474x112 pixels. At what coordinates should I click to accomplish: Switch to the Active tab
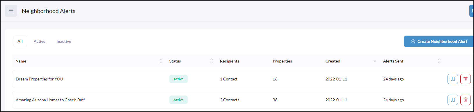coord(39,41)
